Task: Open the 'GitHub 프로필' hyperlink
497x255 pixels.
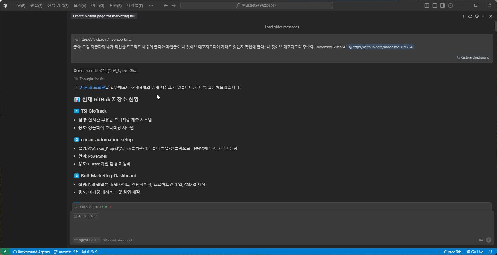Action: 92,87
